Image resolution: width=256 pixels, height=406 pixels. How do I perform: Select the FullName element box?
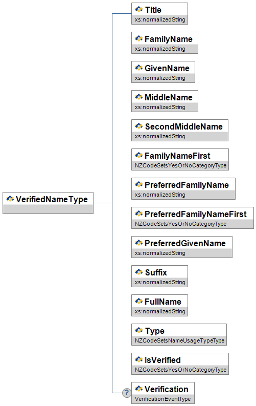pyautogui.click(x=159, y=305)
